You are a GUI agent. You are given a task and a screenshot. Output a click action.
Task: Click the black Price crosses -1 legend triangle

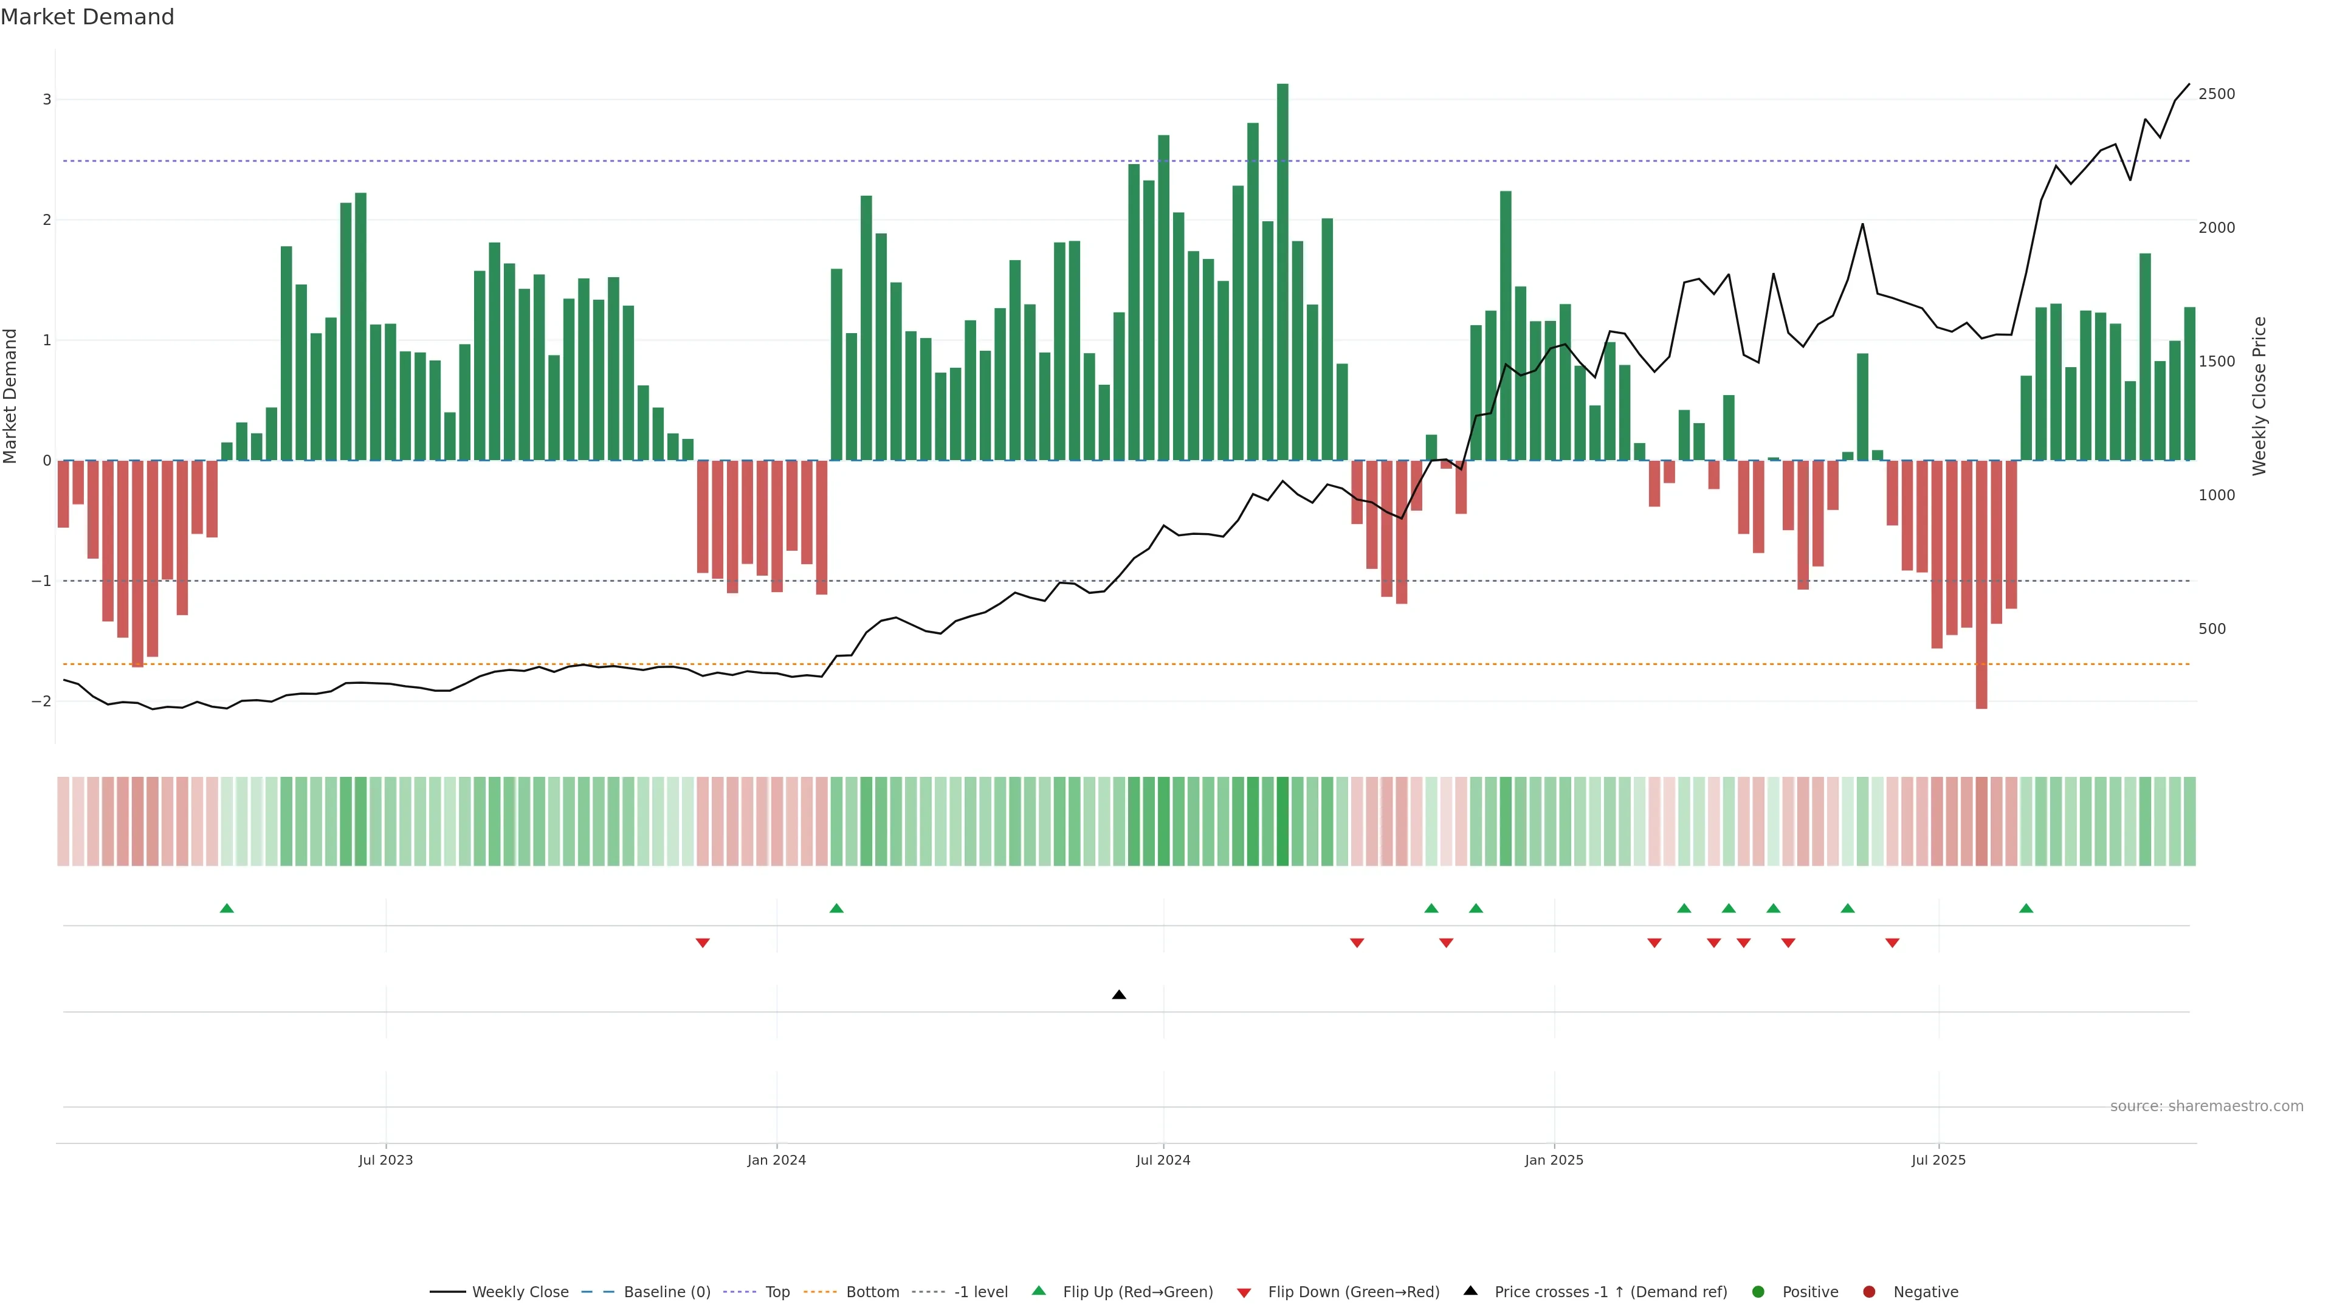(1470, 1291)
